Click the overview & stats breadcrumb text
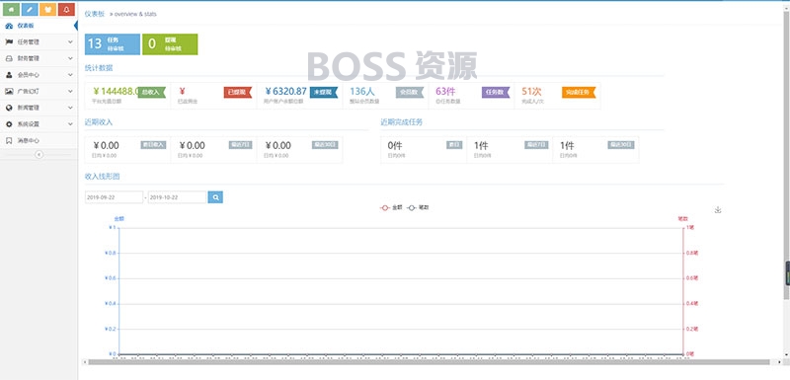 [135, 14]
